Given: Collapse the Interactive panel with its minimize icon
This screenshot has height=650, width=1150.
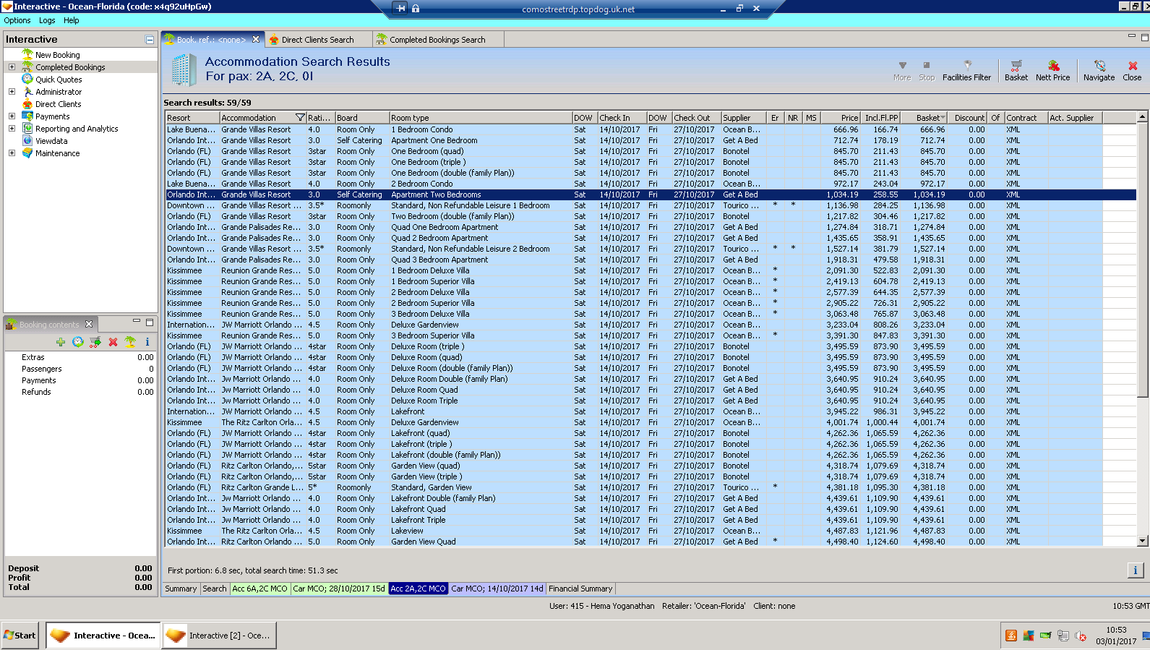Looking at the screenshot, I should 150,40.
